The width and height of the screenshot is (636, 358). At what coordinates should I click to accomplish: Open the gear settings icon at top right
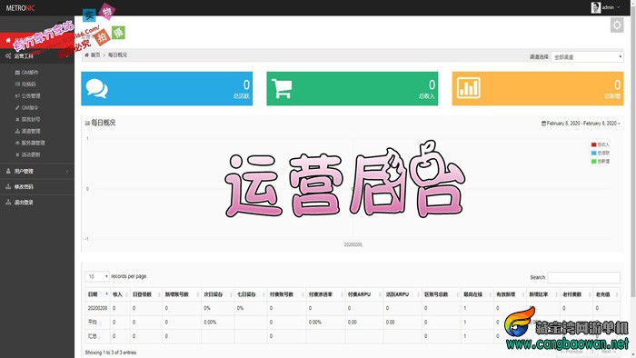point(617,25)
